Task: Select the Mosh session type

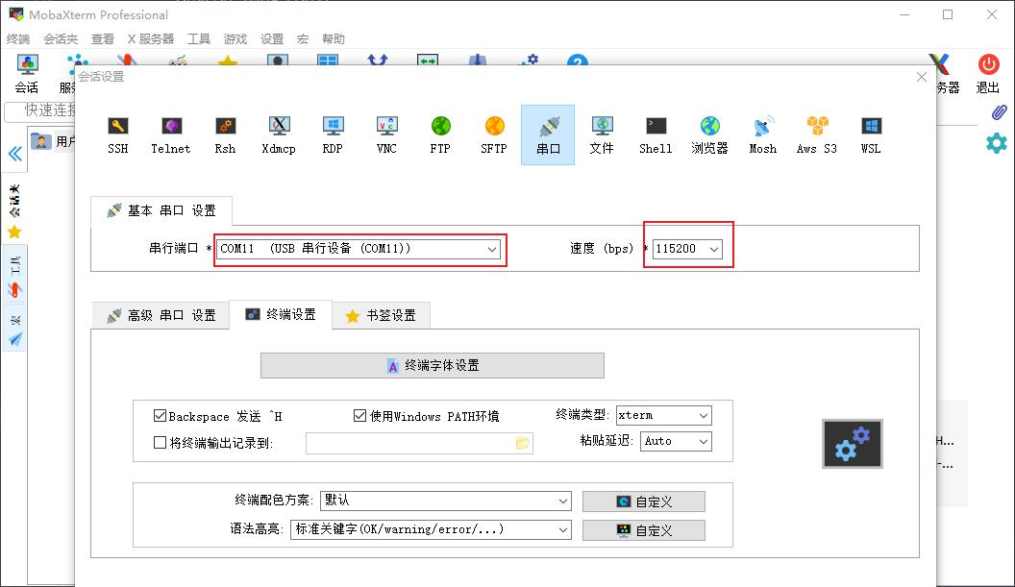Action: [x=763, y=135]
